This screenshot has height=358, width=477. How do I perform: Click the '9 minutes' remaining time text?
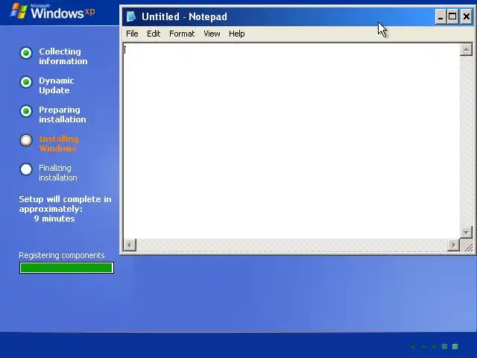point(54,219)
